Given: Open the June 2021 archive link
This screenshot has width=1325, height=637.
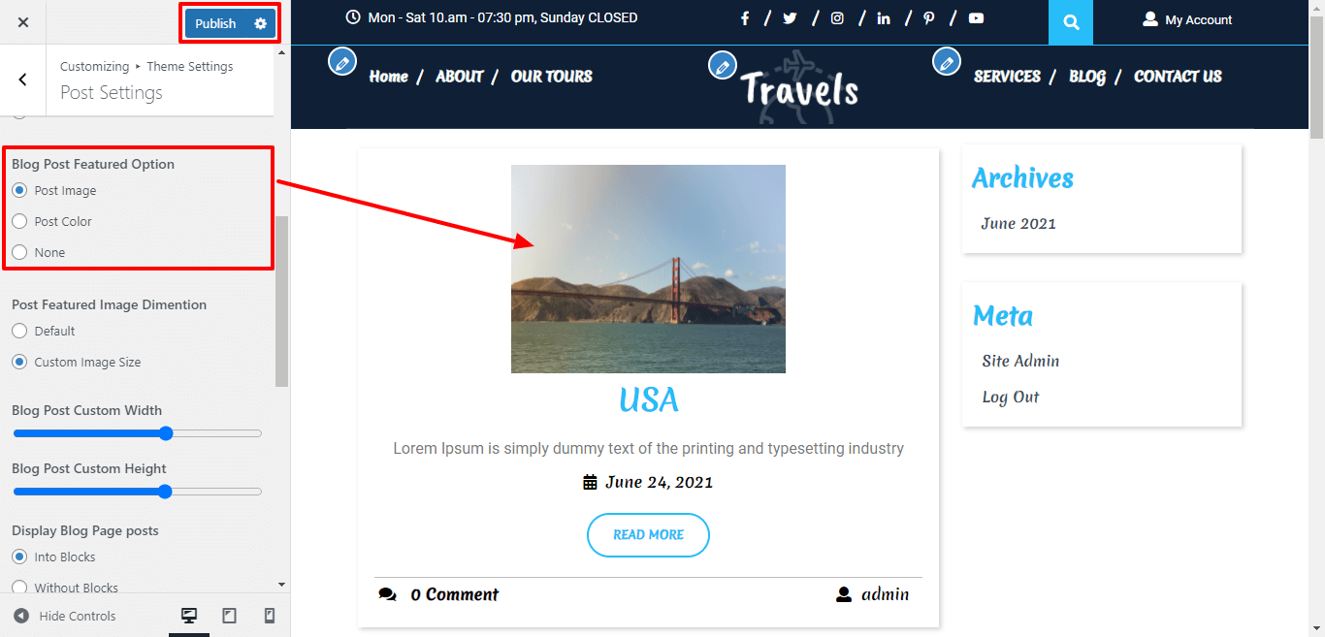Looking at the screenshot, I should point(1018,223).
